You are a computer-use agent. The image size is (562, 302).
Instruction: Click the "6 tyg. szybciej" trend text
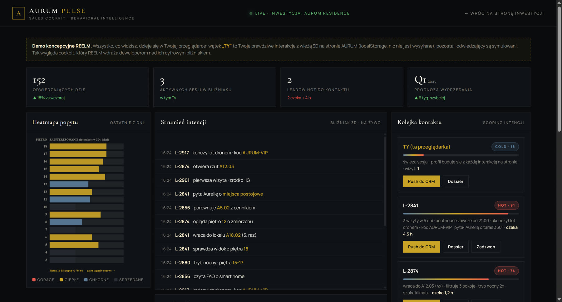coord(430,98)
